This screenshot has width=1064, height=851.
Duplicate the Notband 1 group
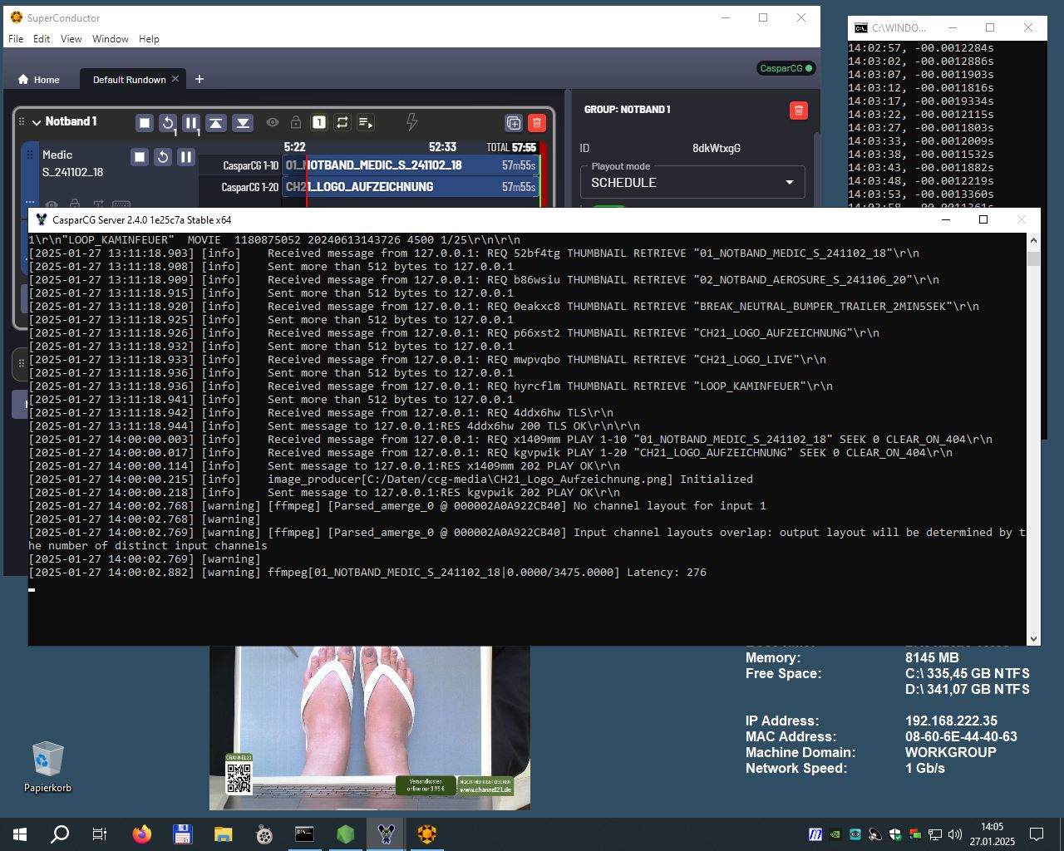pos(514,123)
